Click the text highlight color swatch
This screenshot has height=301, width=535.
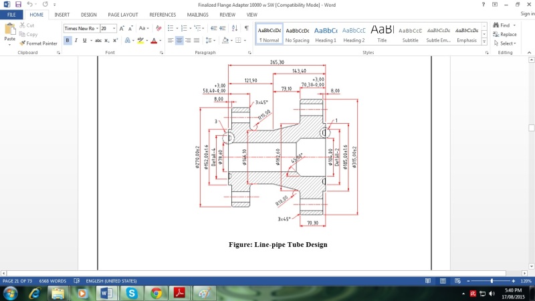(140, 40)
